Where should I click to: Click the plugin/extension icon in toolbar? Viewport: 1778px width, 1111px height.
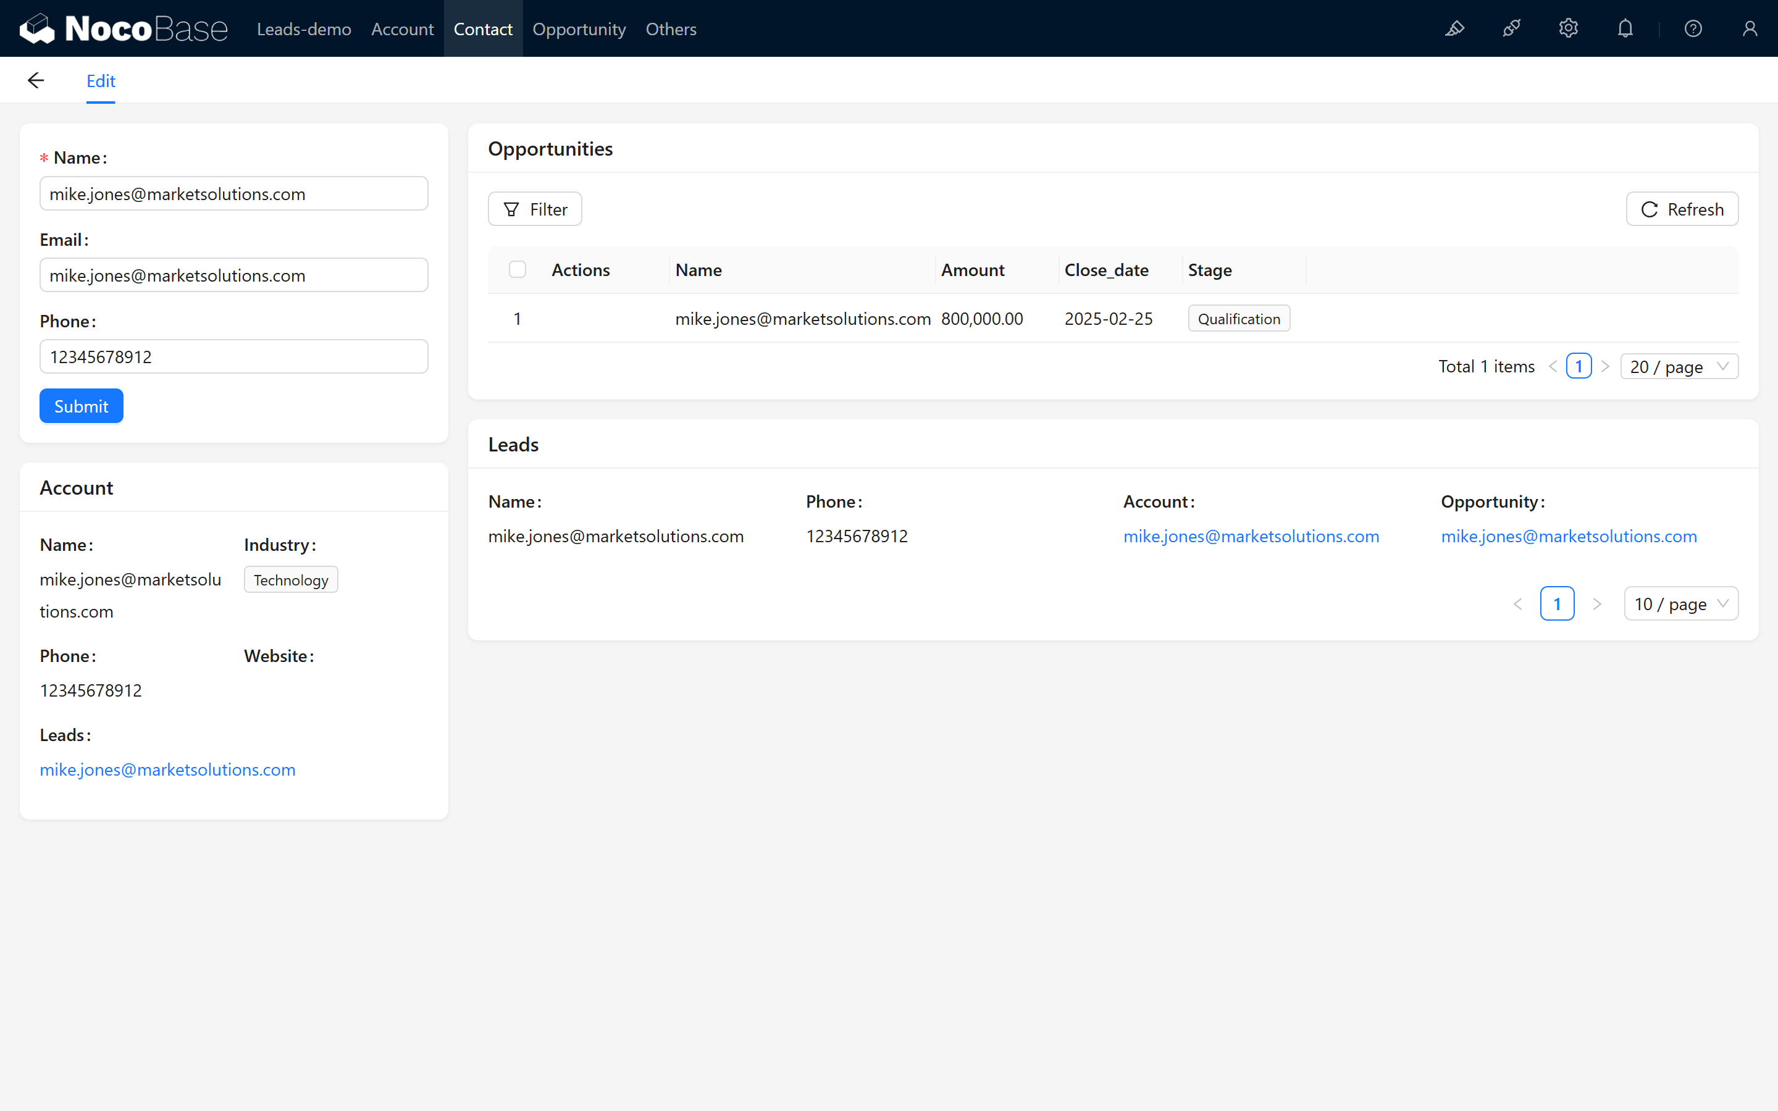pos(1513,28)
